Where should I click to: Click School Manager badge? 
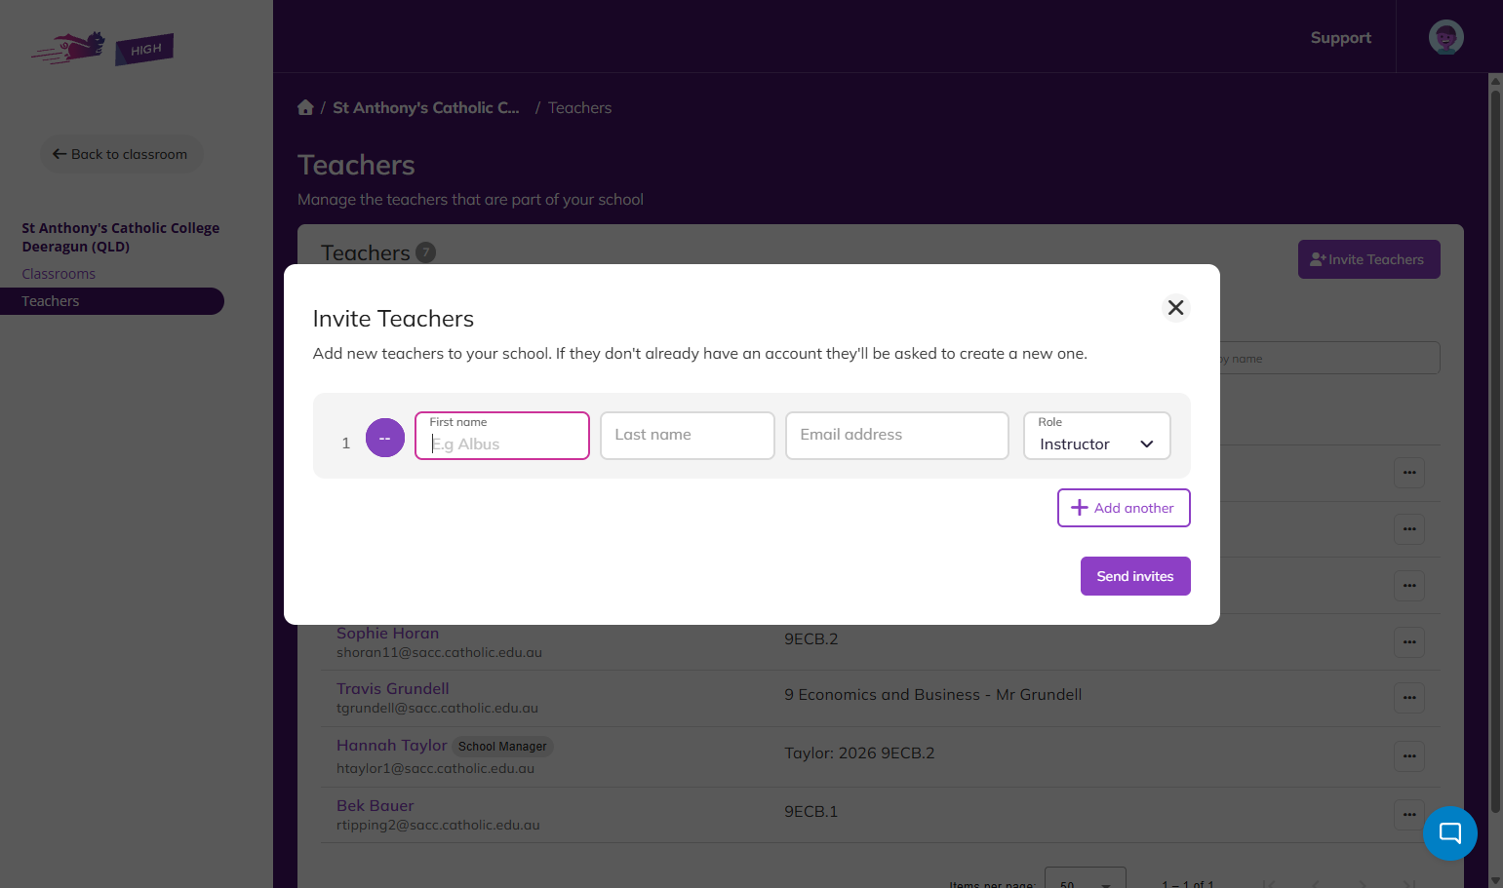coord(502,747)
